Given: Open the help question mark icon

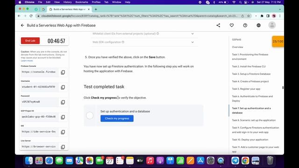Looking at the screenshot, I should [x=245, y=25].
